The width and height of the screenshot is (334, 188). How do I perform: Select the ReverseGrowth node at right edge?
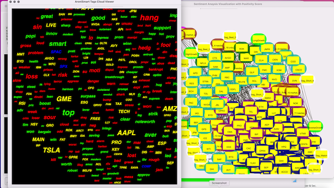[315, 127]
